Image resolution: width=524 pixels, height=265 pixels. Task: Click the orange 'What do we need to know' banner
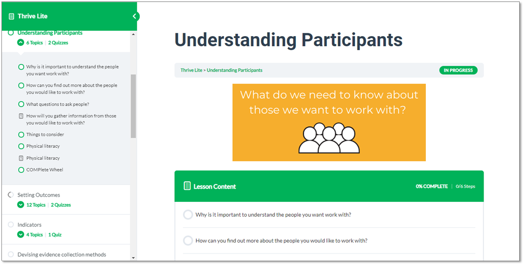(x=329, y=122)
